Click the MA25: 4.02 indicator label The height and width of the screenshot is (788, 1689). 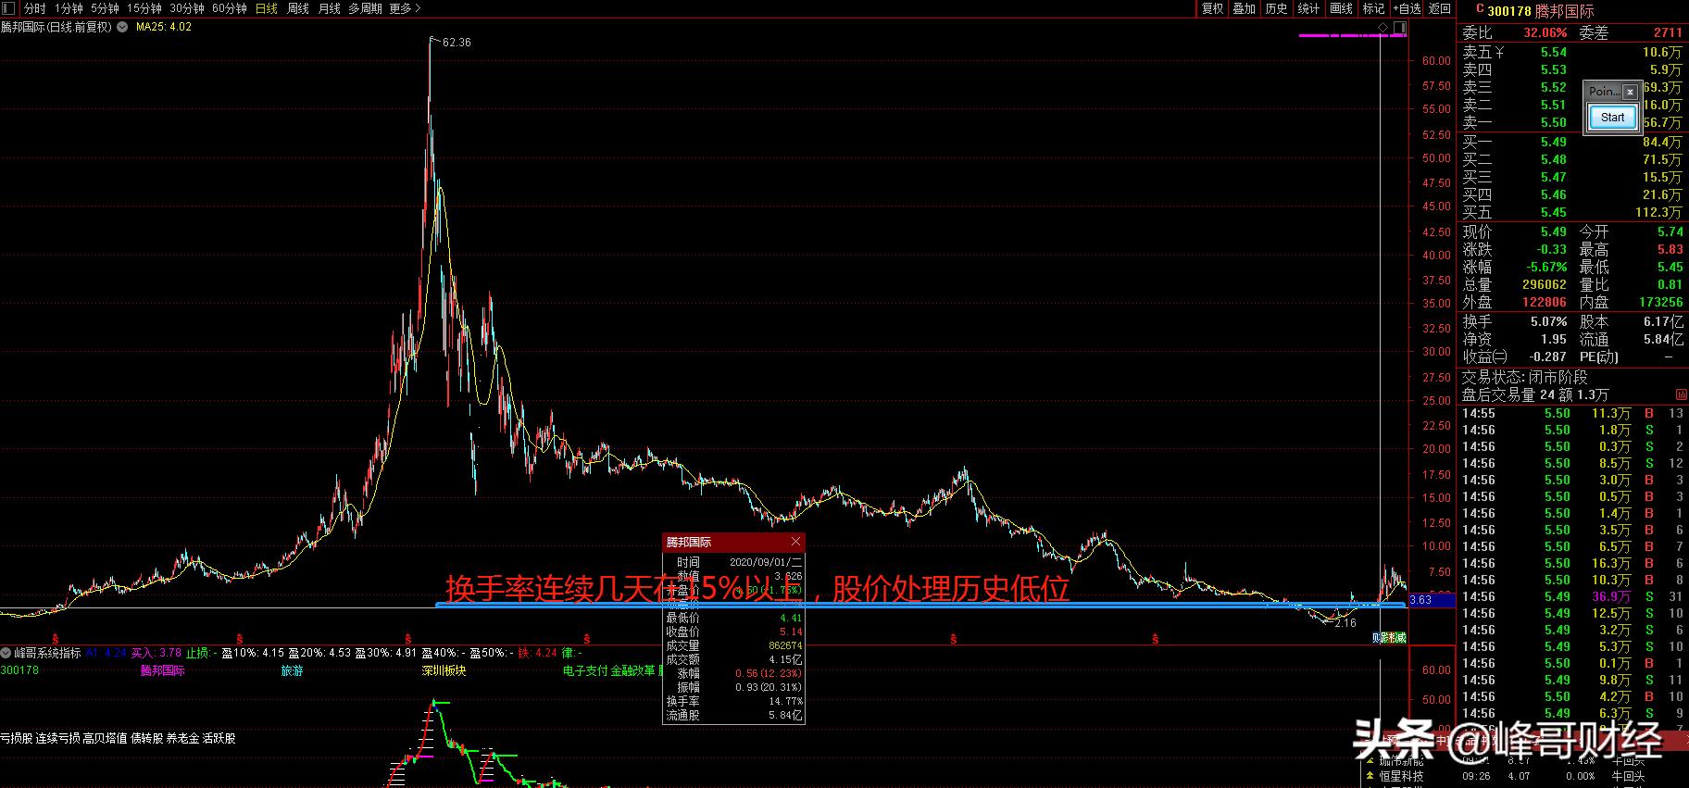pyautogui.click(x=164, y=27)
